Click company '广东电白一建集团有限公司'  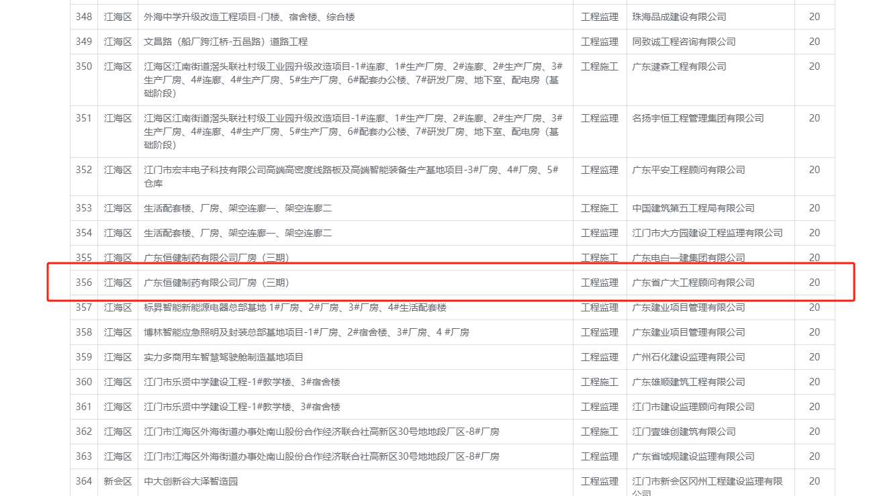coord(688,258)
